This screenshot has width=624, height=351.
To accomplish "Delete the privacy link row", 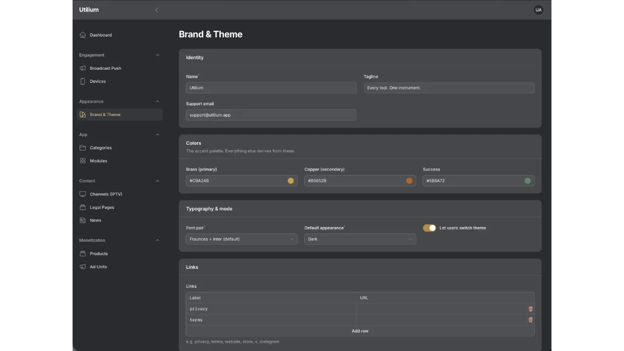I will (x=530, y=309).
